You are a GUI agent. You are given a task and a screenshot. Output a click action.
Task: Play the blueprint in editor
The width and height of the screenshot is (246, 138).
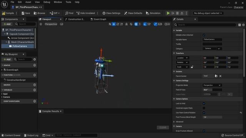pos(168,13)
